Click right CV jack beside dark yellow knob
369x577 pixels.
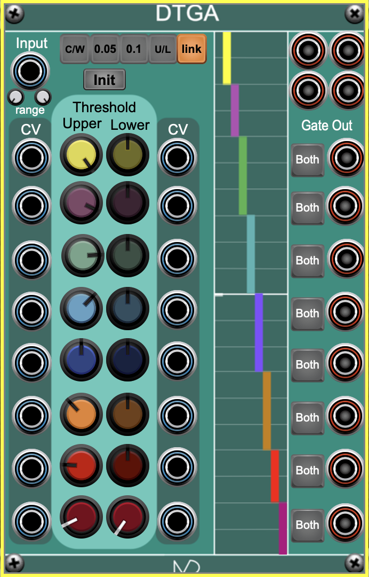point(178,158)
